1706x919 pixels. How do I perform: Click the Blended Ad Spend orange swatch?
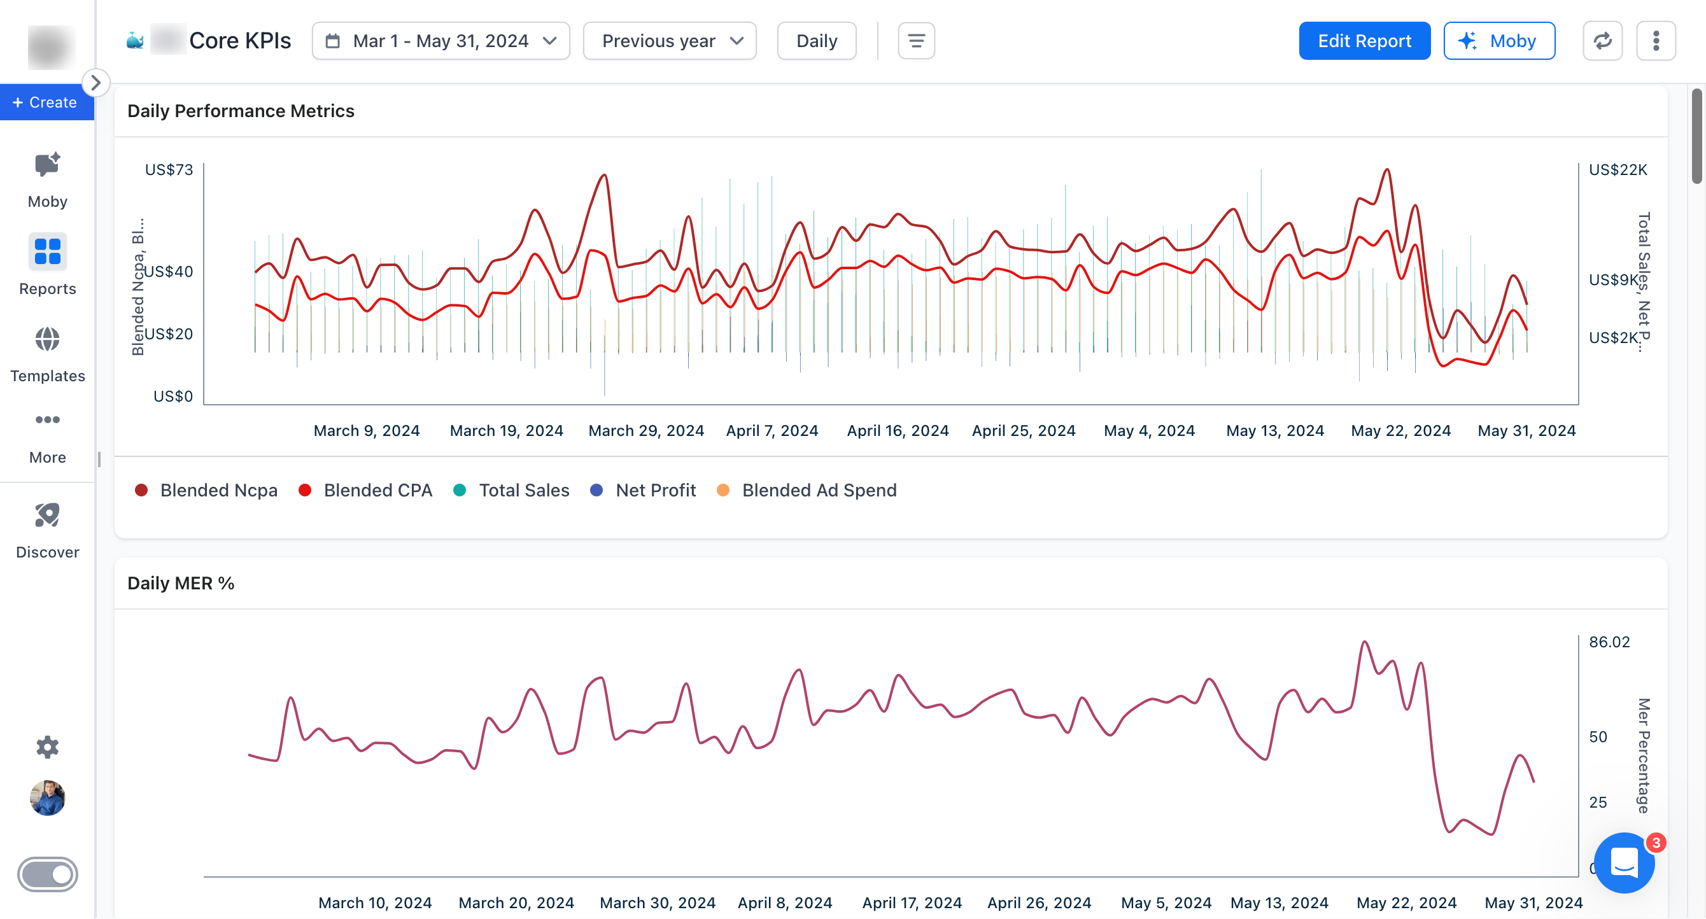[723, 490]
